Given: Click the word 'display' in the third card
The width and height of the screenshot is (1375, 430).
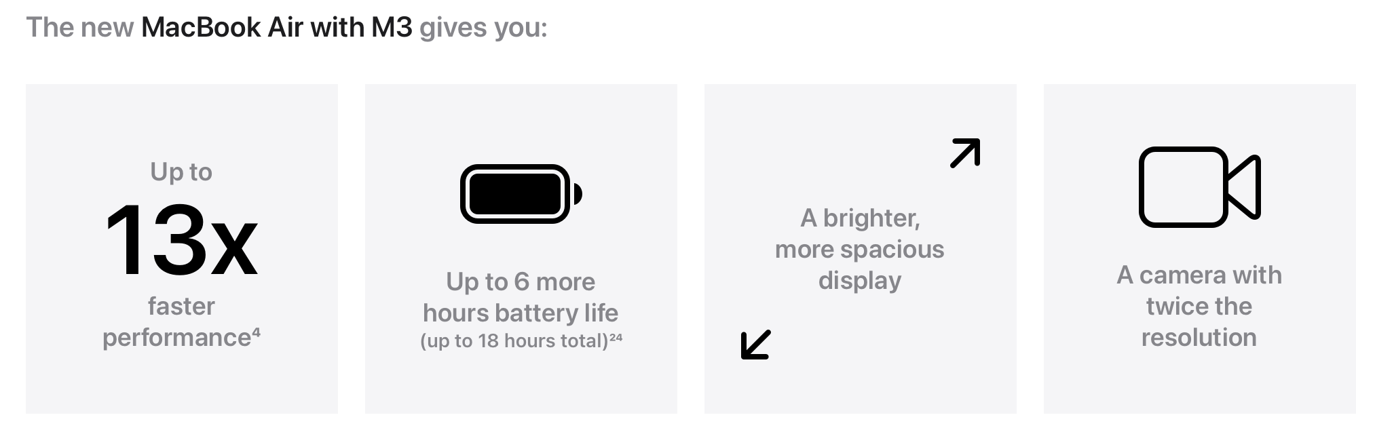Looking at the screenshot, I should pos(860,281).
